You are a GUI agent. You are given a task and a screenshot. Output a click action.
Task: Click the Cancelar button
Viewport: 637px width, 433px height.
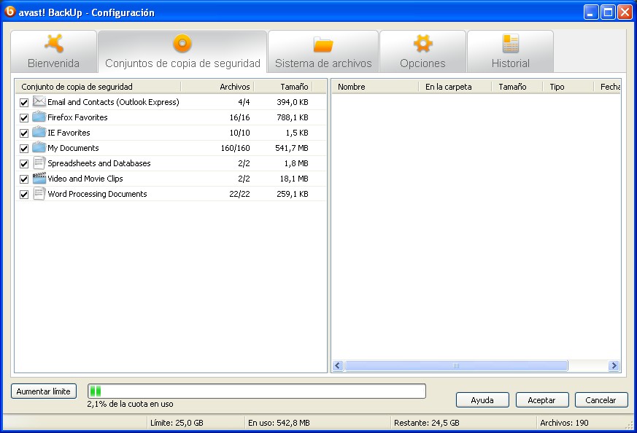(601, 400)
